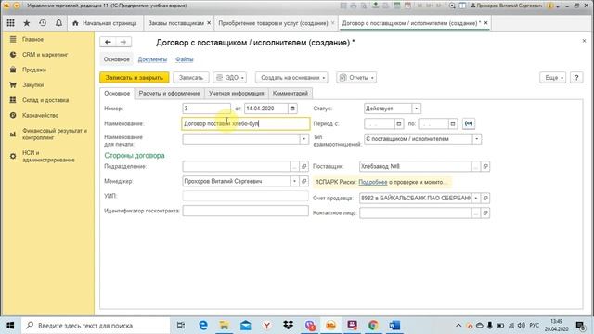The image size is (594, 334).
Task: Open notifications bell icon
Action: click(x=58, y=23)
